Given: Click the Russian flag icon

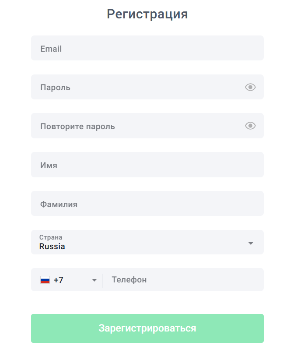Looking at the screenshot, I should [x=45, y=280].
